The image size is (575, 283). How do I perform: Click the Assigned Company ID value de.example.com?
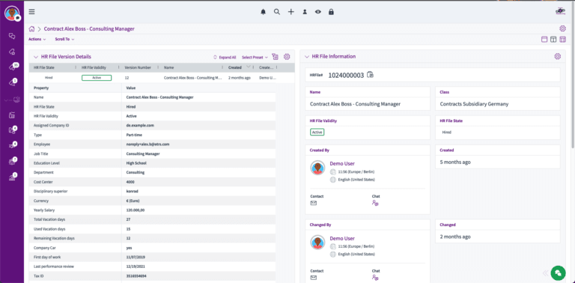pyautogui.click(x=140, y=125)
